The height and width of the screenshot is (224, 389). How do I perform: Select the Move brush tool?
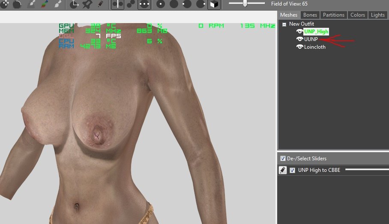coord(4,4)
